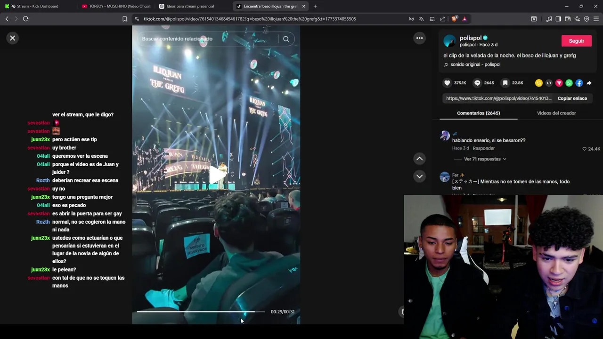Seek in the video progress bar
This screenshot has height=339, width=603.
point(201,312)
